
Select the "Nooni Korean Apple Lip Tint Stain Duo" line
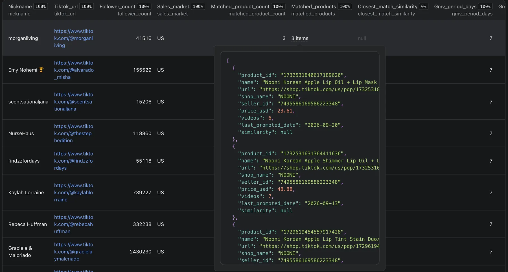pos(309,239)
